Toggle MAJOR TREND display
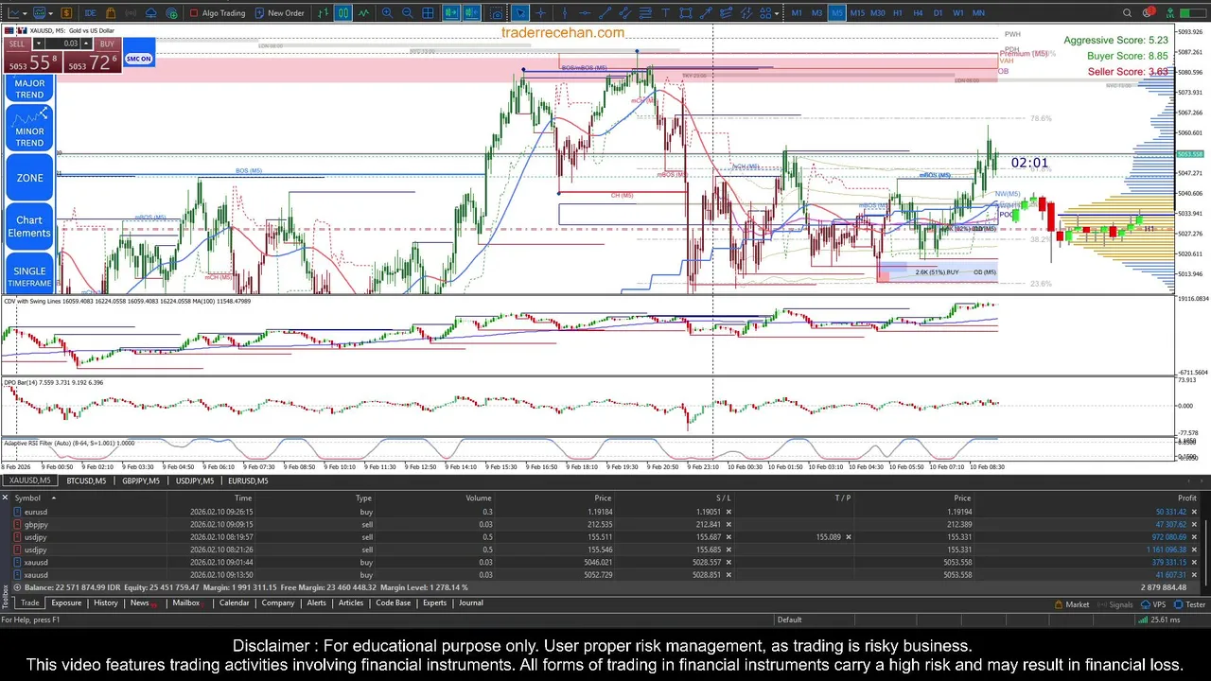Screen dimensions: 1211x681 [29, 89]
